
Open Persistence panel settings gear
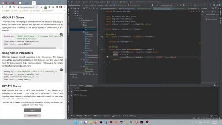(94, 74)
